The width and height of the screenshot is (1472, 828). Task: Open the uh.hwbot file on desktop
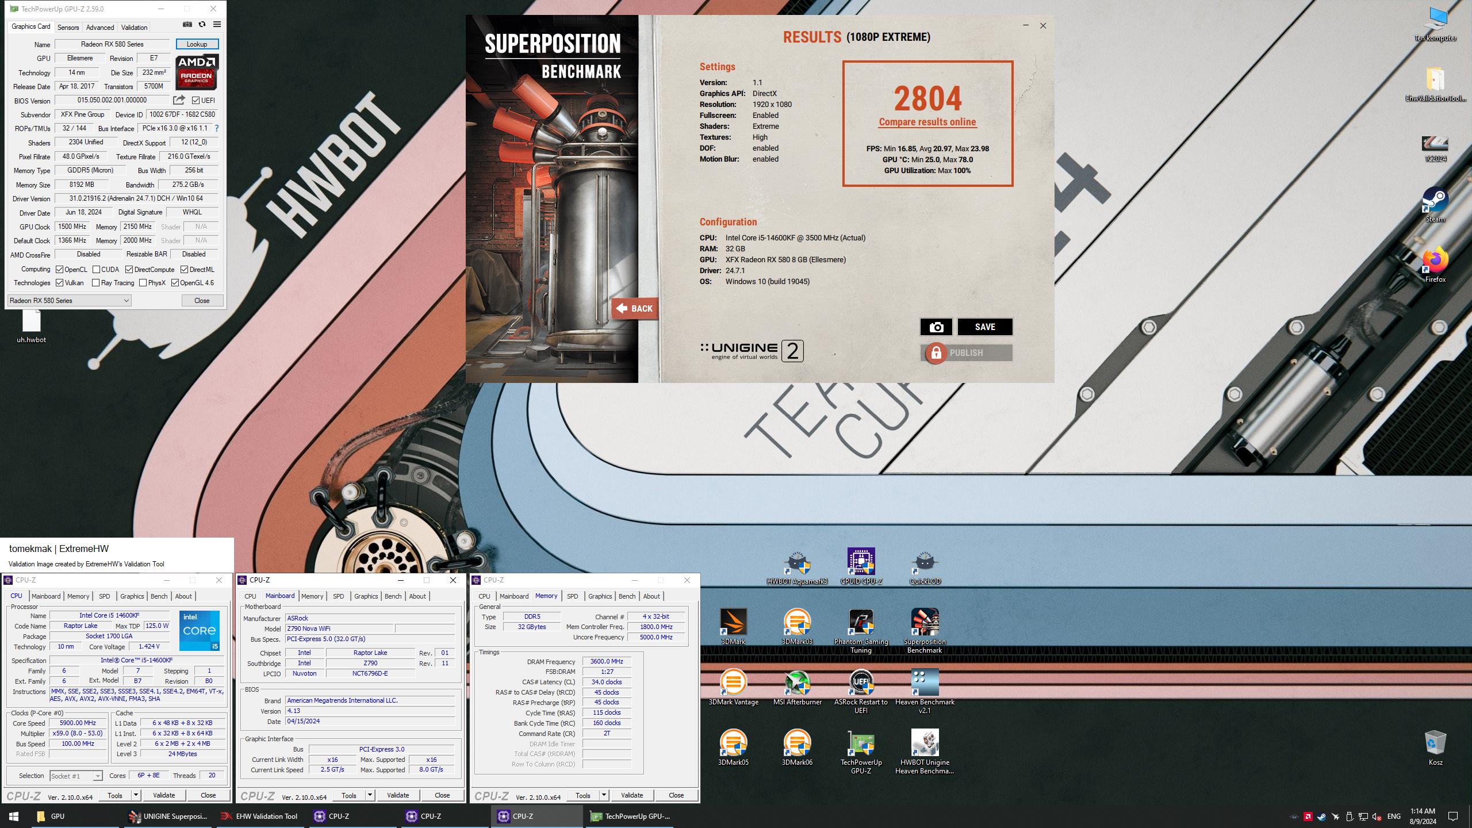click(31, 326)
